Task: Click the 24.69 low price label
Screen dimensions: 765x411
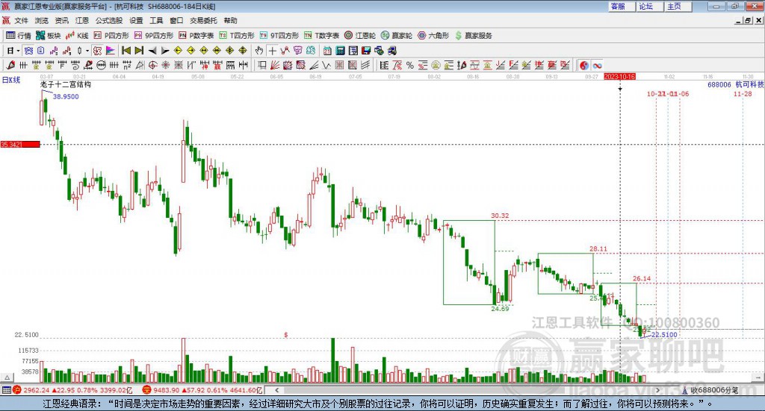Action: (500, 309)
